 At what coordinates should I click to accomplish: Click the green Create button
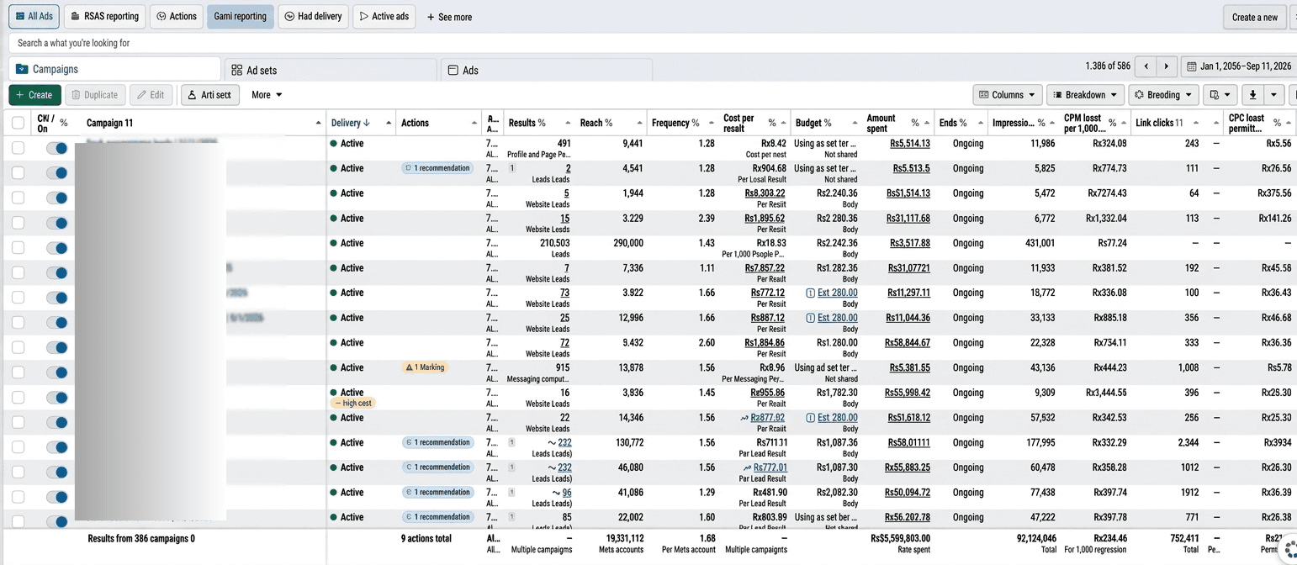[34, 95]
